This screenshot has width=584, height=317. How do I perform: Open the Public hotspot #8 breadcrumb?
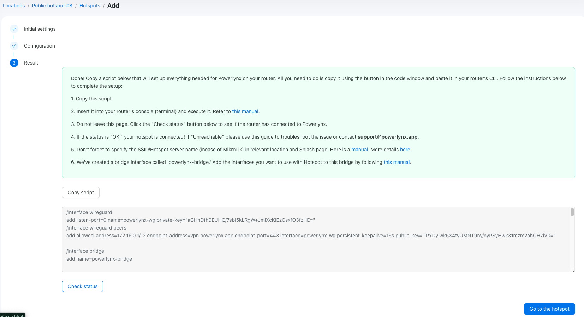click(x=52, y=6)
